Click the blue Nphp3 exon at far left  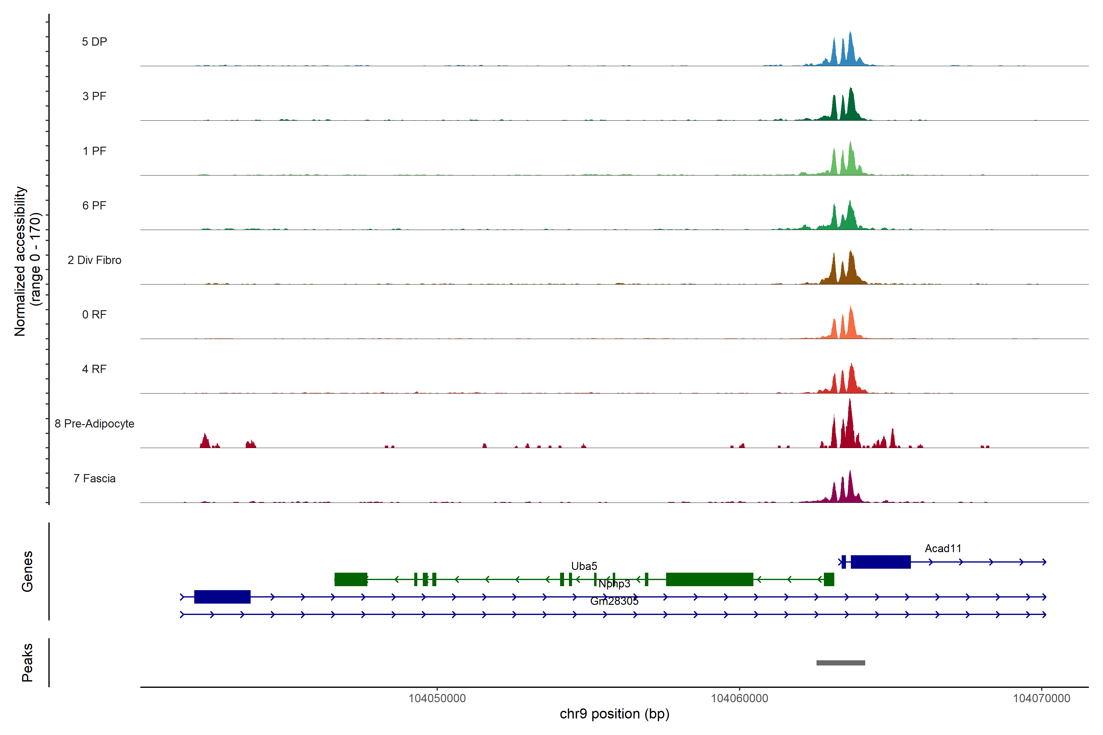(x=222, y=597)
